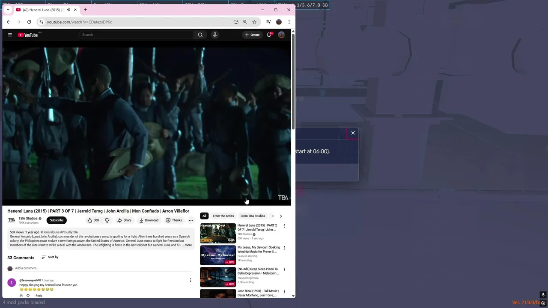Like the video with 388 likes
This screenshot has width=548, height=308.
pyautogui.click(x=93, y=220)
